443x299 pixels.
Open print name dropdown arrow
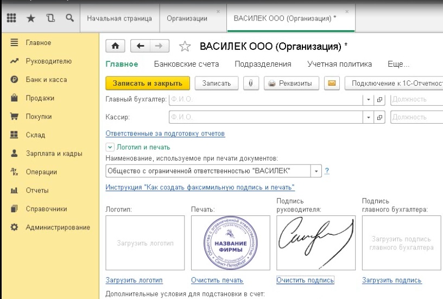(316, 171)
